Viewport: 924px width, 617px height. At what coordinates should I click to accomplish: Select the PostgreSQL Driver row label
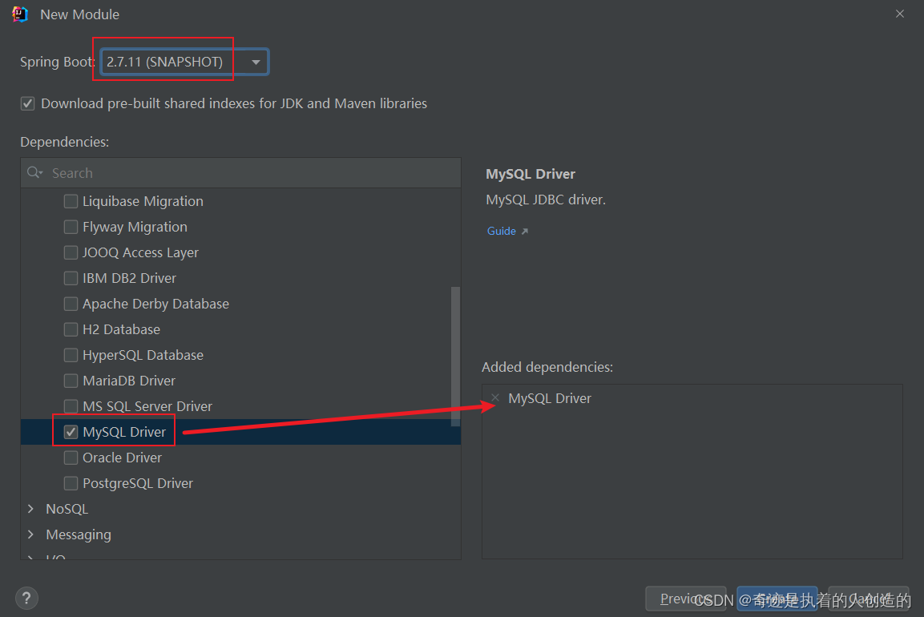click(x=138, y=483)
